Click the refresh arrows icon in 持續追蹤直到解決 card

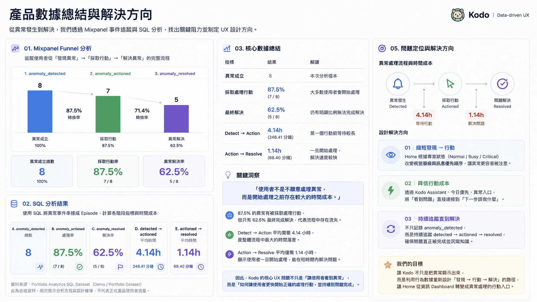(391, 229)
